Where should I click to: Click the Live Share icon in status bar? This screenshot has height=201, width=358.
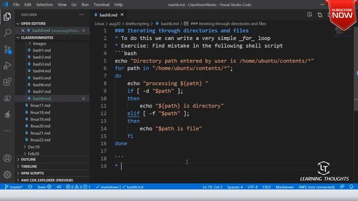[x=59, y=187]
